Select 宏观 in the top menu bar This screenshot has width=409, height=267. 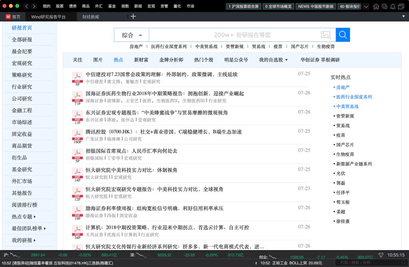pyautogui.click(x=151, y=6)
